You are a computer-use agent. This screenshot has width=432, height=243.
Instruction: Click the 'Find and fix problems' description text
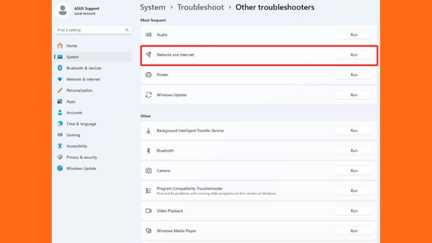click(x=217, y=193)
